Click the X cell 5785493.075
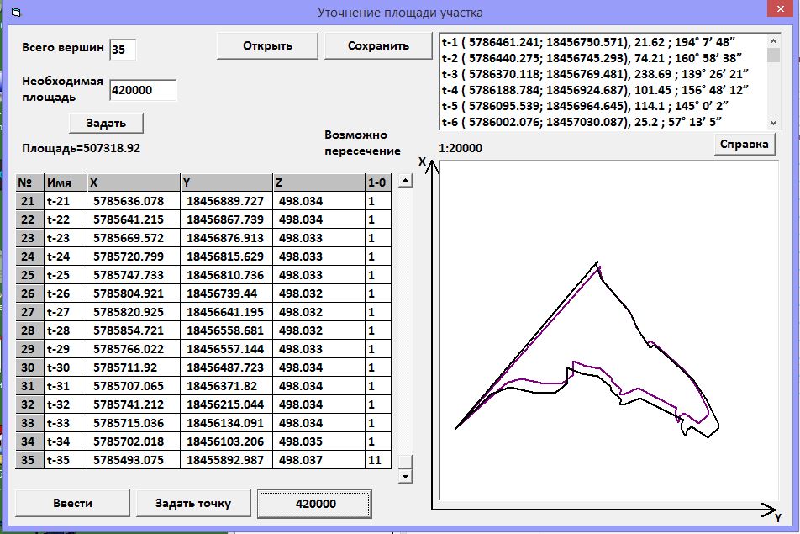Screen dimensions: 800x534 click(134, 461)
